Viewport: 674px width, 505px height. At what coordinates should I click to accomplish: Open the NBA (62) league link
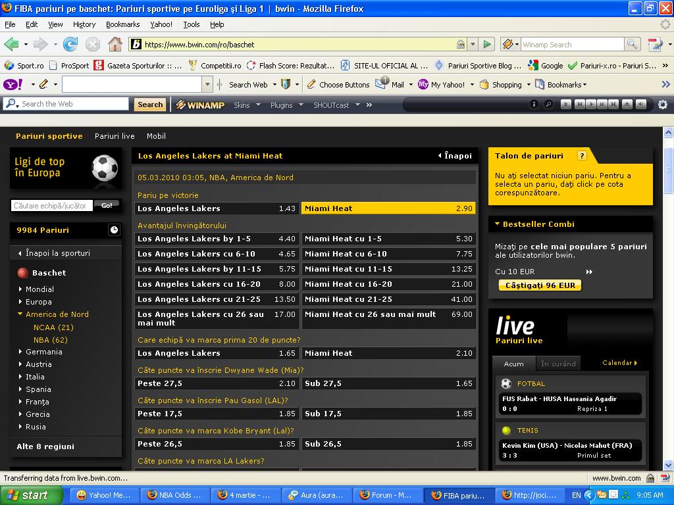51,340
